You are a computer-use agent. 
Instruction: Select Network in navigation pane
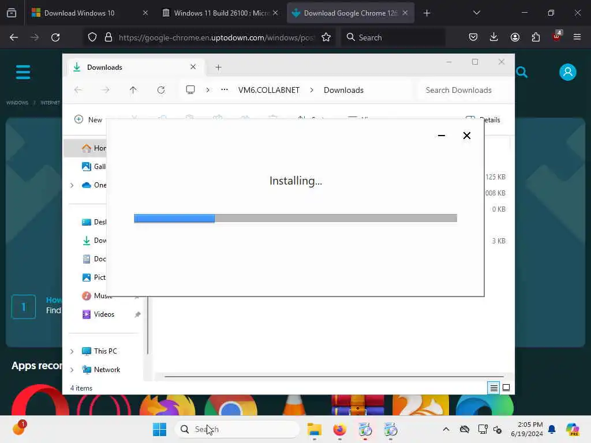point(102,370)
